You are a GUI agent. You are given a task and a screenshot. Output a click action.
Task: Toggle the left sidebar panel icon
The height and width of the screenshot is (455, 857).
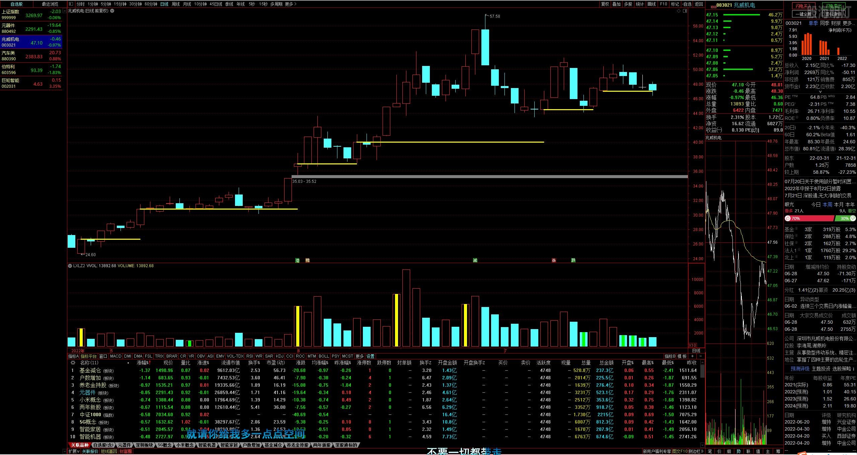(x=71, y=4)
